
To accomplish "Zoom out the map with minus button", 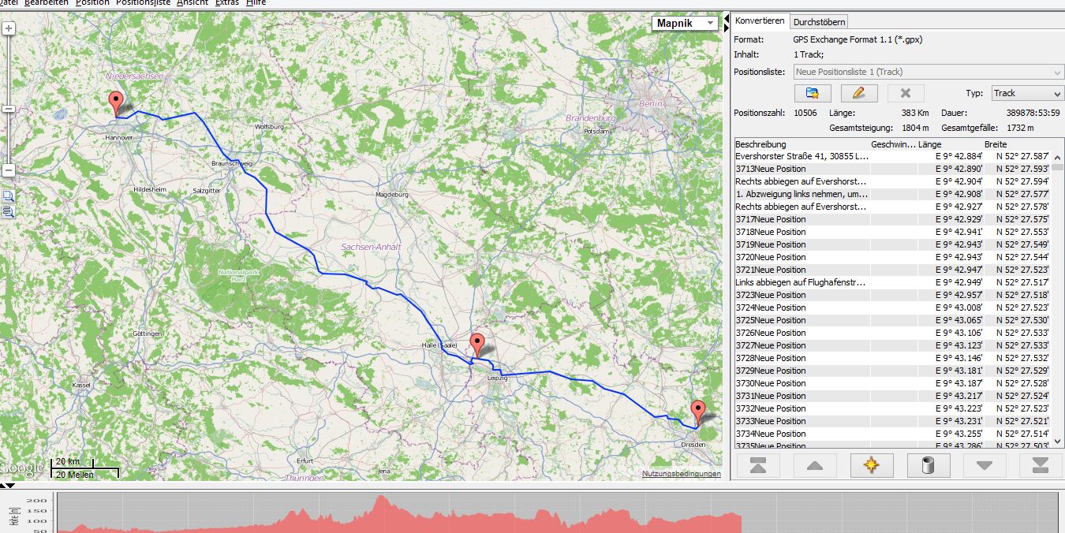I will 8,170.
